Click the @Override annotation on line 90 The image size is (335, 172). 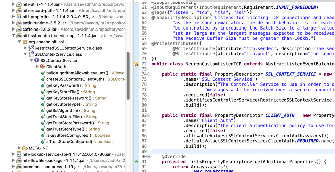[174, 156]
